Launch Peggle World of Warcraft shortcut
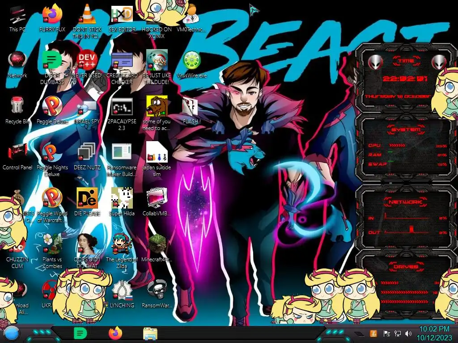The image size is (458, 343). click(x=52, y=205)
